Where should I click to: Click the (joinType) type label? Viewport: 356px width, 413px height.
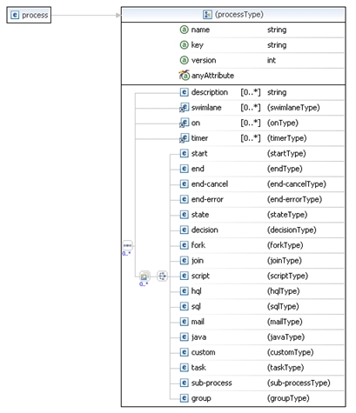(x=285, y=261)
